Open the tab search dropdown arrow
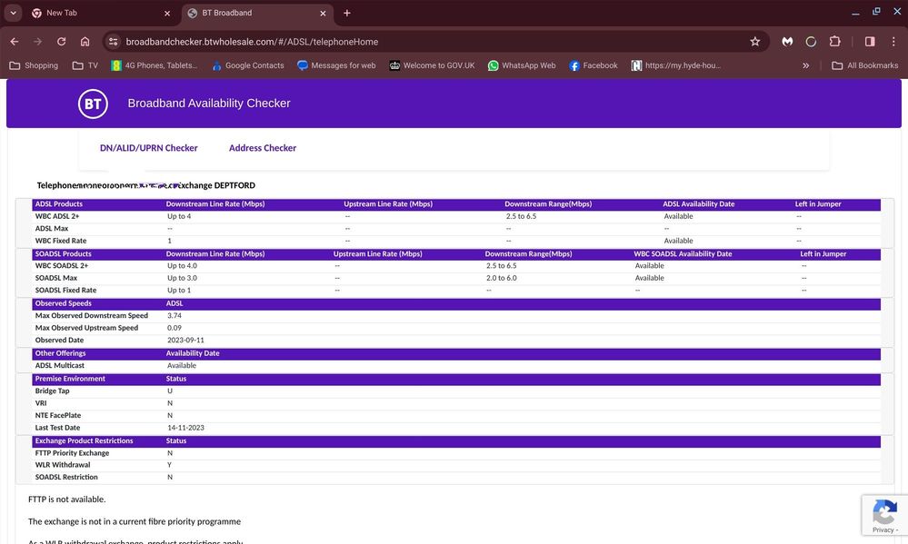Image resolution: width=908 pixels, height=544 pixels. pyautogui.click(x=13, y=13)
